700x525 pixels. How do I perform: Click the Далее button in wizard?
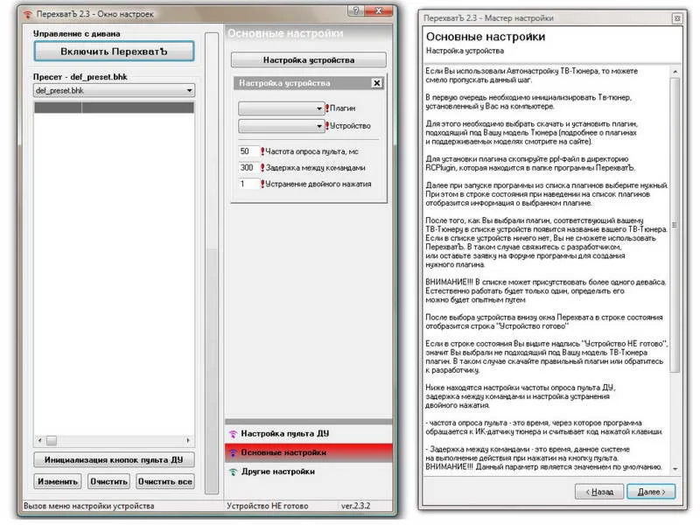[651, 492]
